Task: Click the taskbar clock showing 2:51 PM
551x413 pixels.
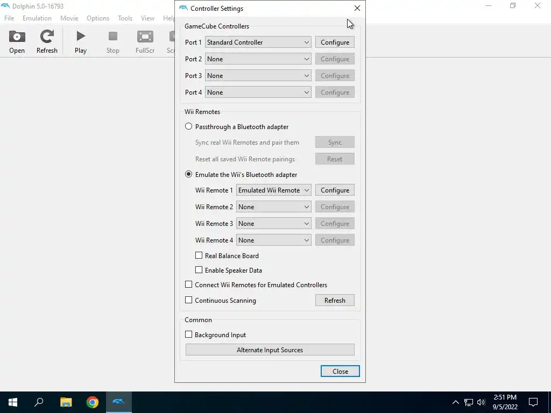Action: (505, 402)
